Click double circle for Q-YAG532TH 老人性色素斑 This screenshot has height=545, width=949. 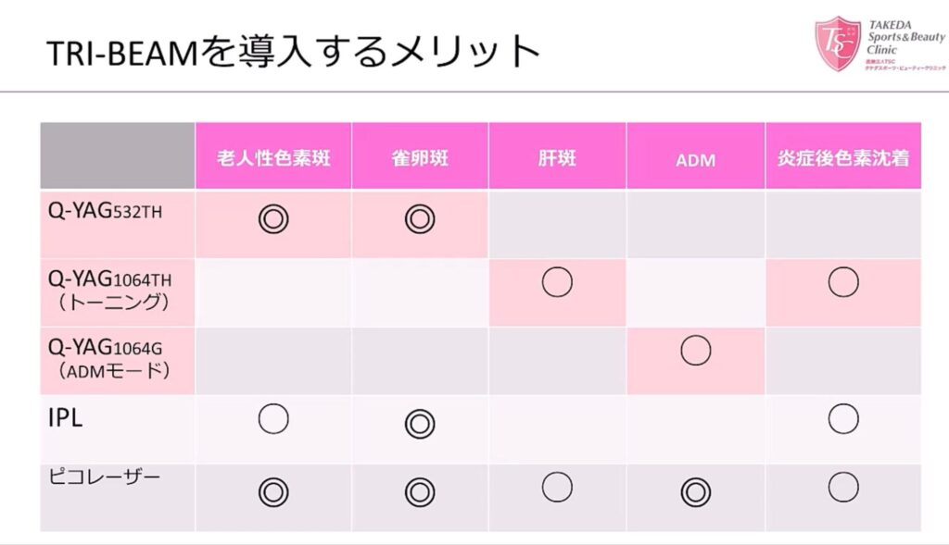pyautogui.click(x=273, y=218)
